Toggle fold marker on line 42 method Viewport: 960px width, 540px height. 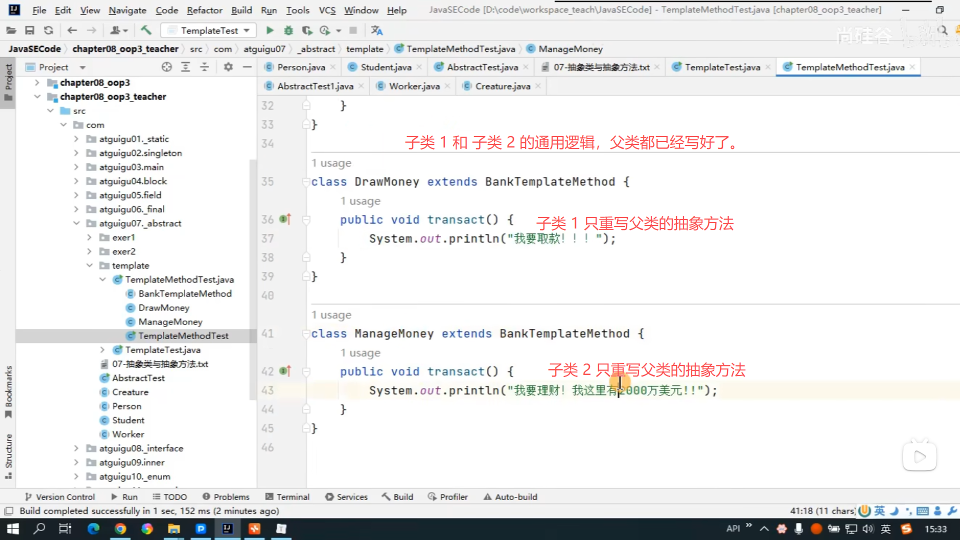coord(306,371)
